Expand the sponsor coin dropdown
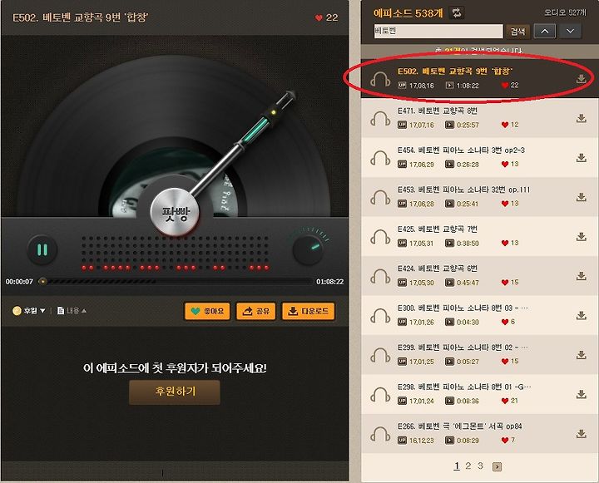 (29, 311)
